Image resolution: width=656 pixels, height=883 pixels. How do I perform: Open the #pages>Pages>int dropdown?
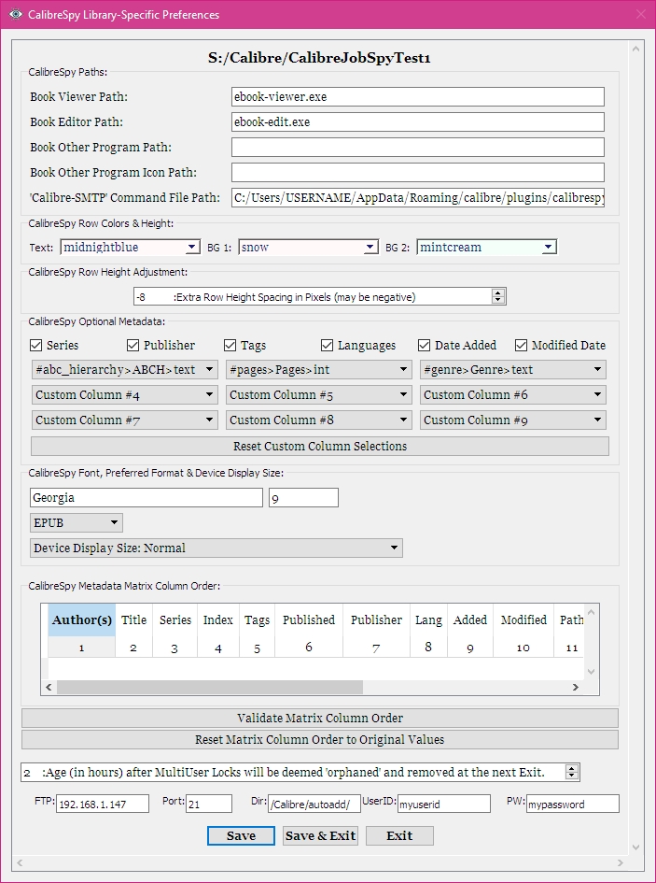319,370
